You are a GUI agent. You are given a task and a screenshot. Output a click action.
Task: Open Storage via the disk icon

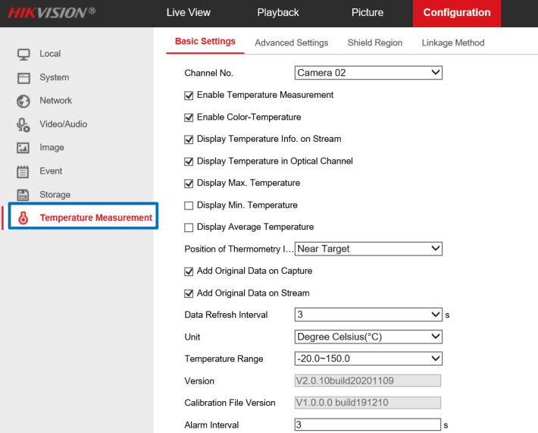[x=23, y=195]
